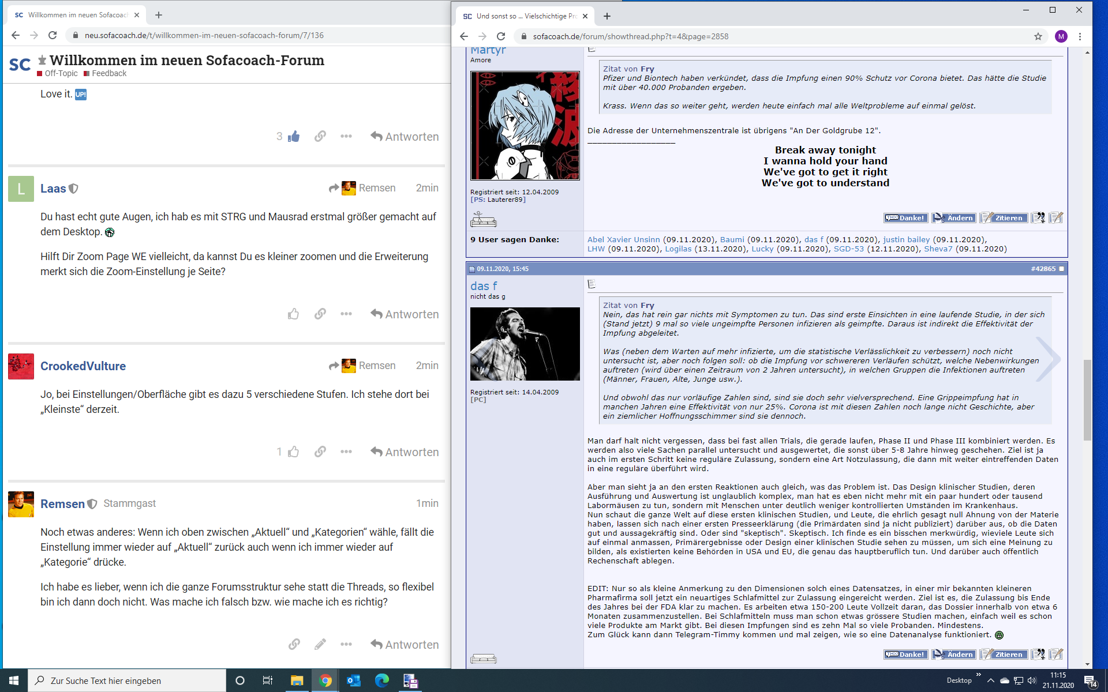Toggle checkbox beside post #42865
Screen dimensions: 1108x692
[x=1062, y=269]
